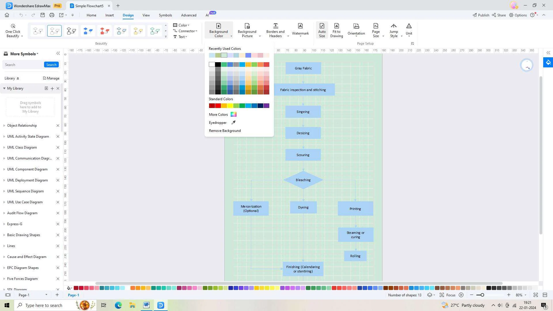Image resolution: width=553 pixels, height=311 pixels.
Task: Click the Eyedropper color picker tool
Action: [x=233, y=122]
